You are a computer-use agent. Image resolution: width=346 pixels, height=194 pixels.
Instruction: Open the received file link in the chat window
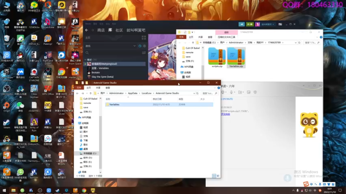(x=225, y=114)
